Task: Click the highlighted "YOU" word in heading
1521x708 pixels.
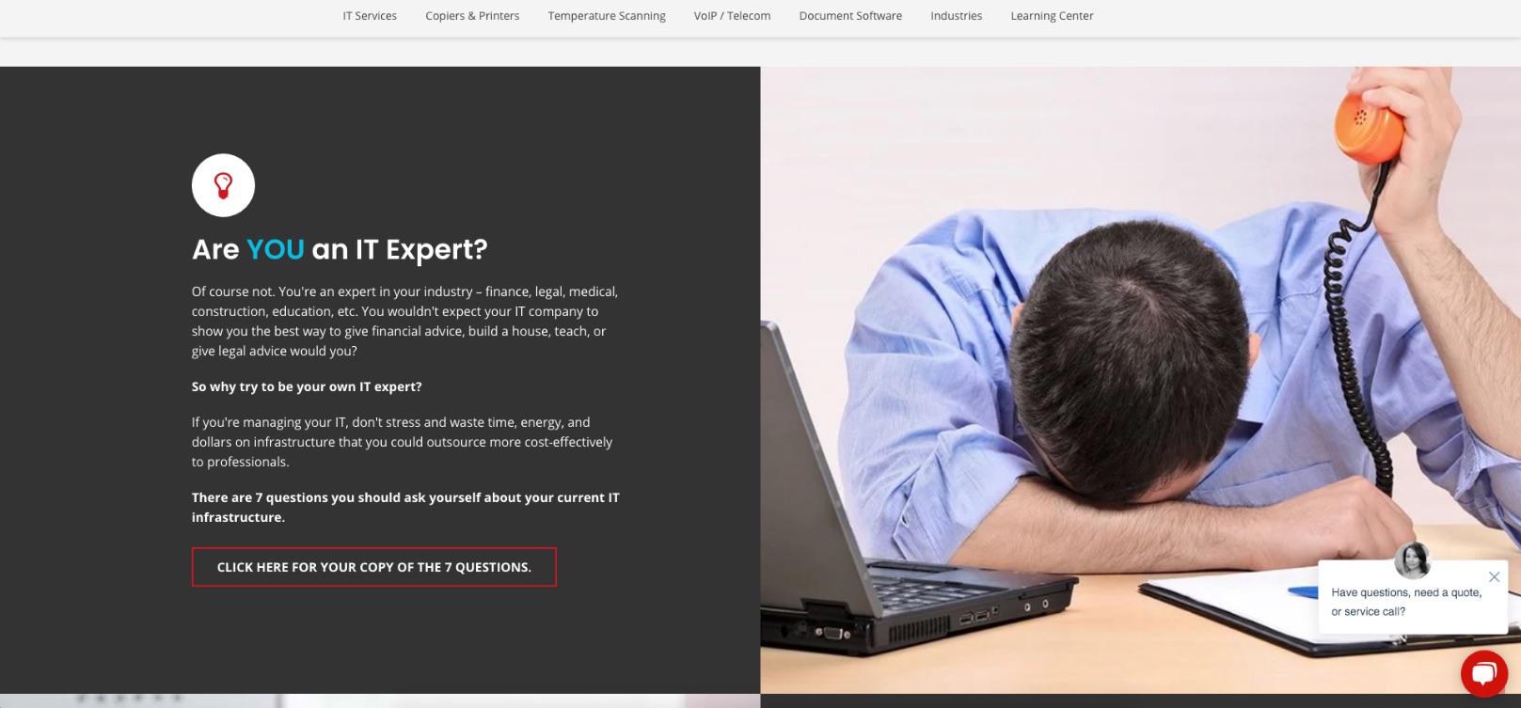Action: coord(276,249)
